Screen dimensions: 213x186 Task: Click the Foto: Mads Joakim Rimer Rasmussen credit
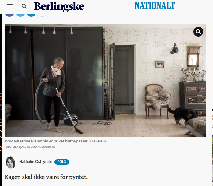pyautogui.click(x=30, y=147)
